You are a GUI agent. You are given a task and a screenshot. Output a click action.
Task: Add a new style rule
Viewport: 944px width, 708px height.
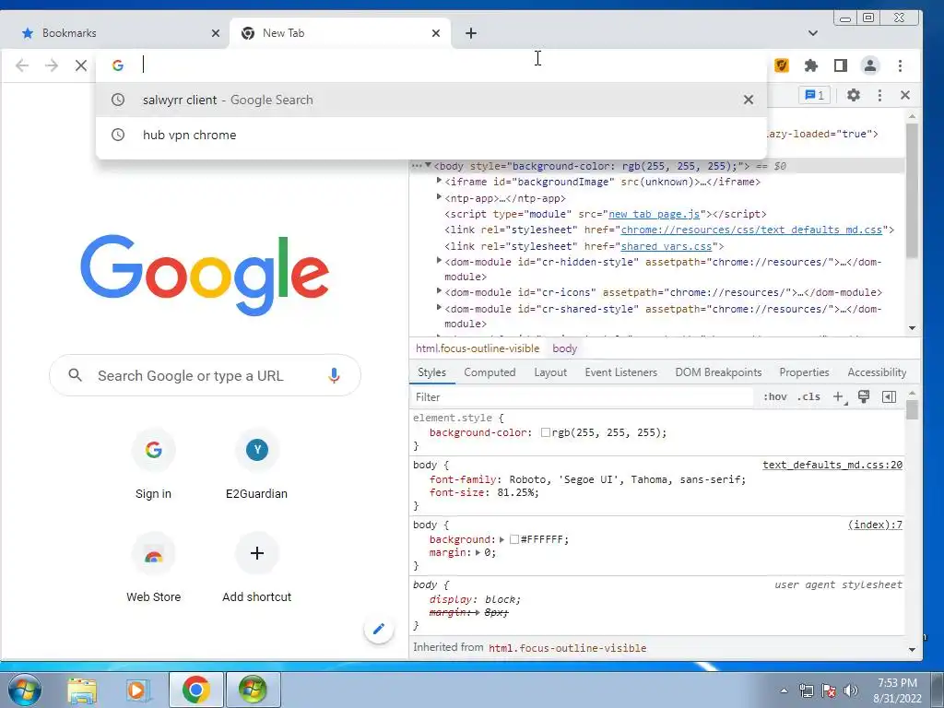pyautogui.click(x=839, y=396)
